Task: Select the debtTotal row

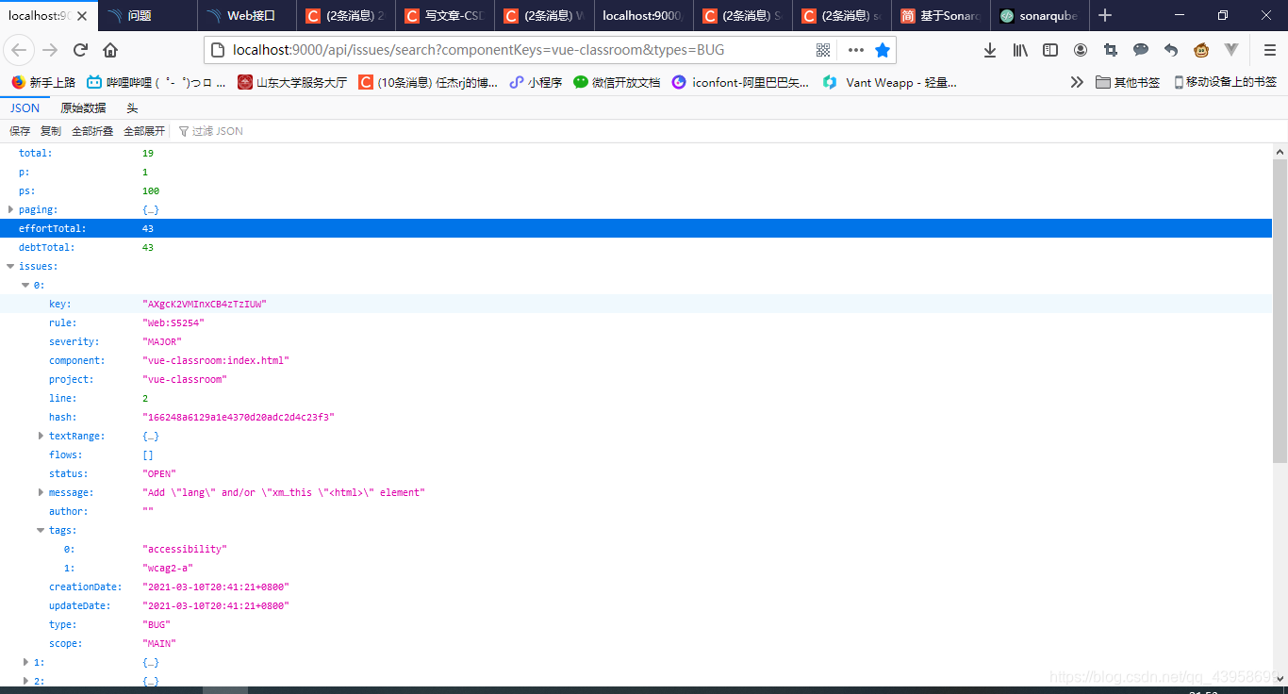Action: [x=636, y=247]
